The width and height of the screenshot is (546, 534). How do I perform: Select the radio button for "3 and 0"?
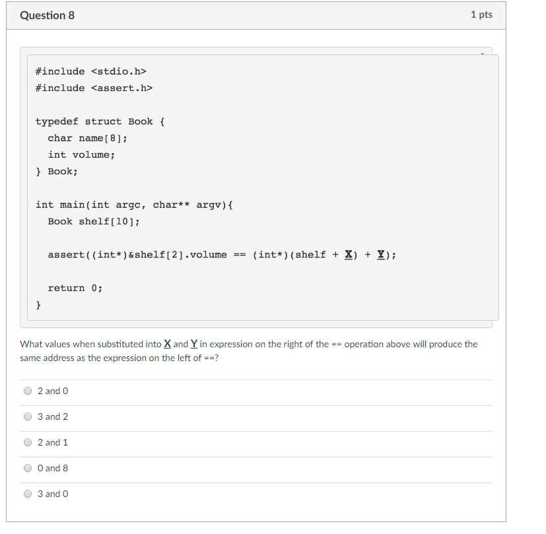[x=28, y=494]
